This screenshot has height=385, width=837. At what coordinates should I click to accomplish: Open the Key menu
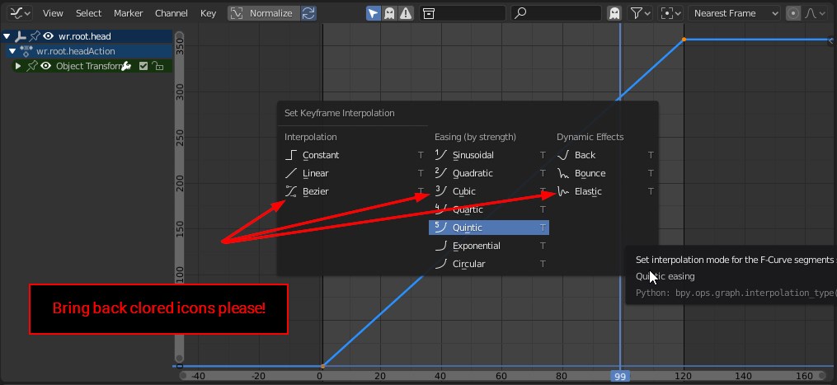tap(208, 13)
